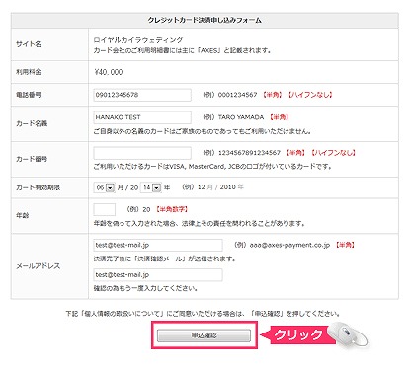The height and width of the screenshot is (370, 410).
Task: Click the dropdown arrow beside year 14
Action: (x=157, y=187)
